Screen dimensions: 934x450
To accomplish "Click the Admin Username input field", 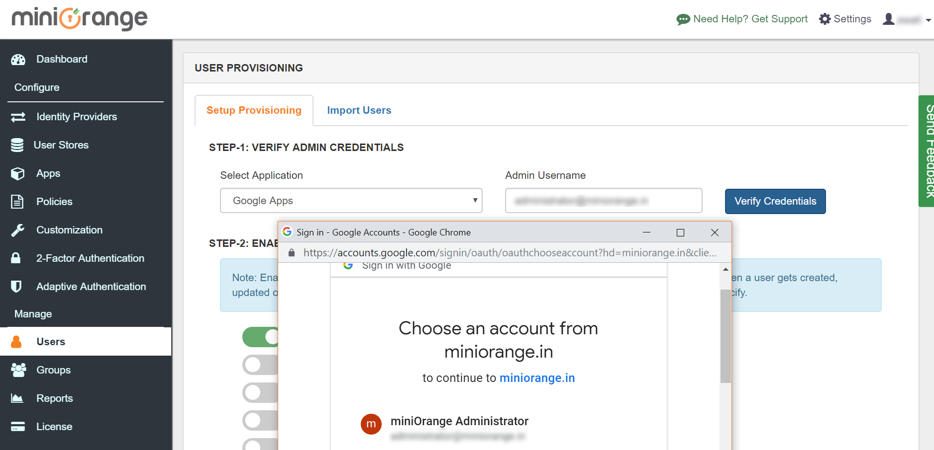I will [603, 201].
